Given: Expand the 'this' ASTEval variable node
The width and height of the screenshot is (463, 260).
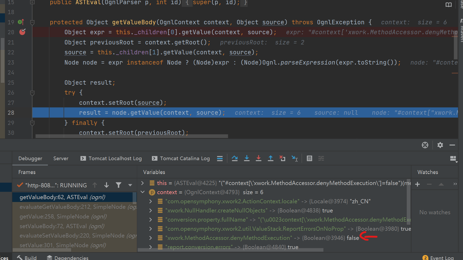Looking at the screenshot, I should pos(142,183).
